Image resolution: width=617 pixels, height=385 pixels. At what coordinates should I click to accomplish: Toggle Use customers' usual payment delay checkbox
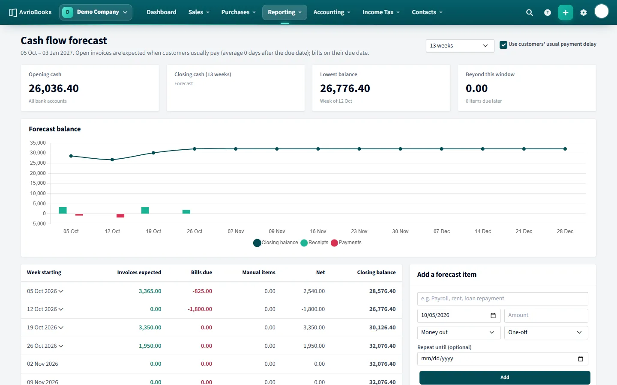(x=503, y=44)
